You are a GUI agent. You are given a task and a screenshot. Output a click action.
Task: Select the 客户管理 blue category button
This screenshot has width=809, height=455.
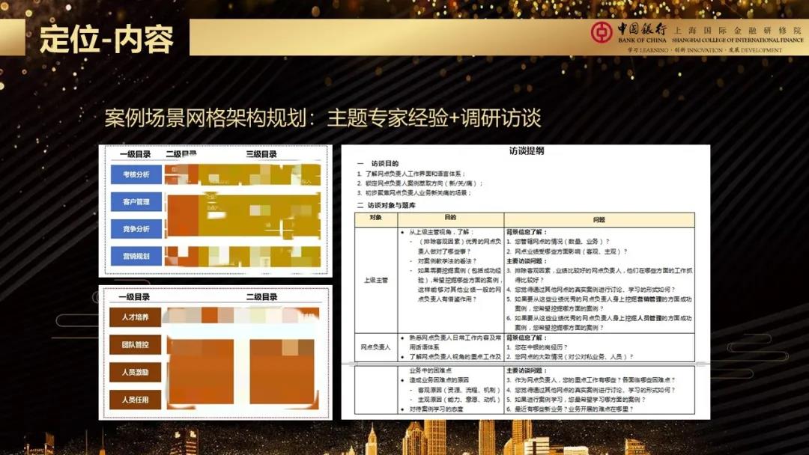[x=131, y=201]
